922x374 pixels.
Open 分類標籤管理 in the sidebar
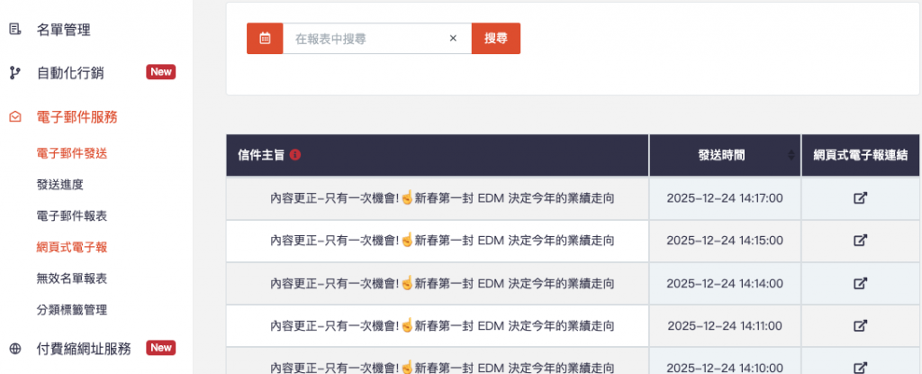coord(72,310)
